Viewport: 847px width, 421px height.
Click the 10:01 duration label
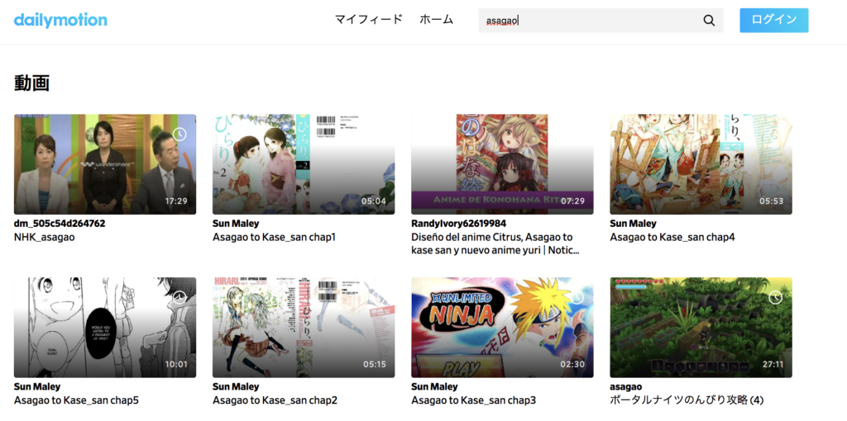(176, 364)
